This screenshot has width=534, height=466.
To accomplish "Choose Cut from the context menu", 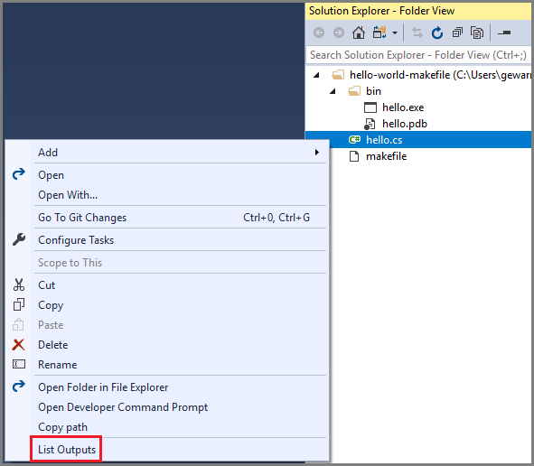I will point(167,284).
